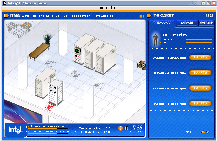Click the IT budget value 1262
This screenshot has height=141, width=217.
pyautogui.click(x=209, y=16)
